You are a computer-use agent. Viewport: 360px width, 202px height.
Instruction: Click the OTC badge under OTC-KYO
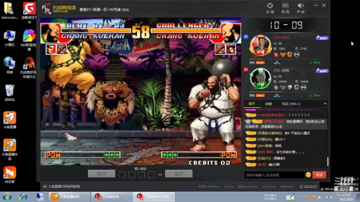(297, 54)
